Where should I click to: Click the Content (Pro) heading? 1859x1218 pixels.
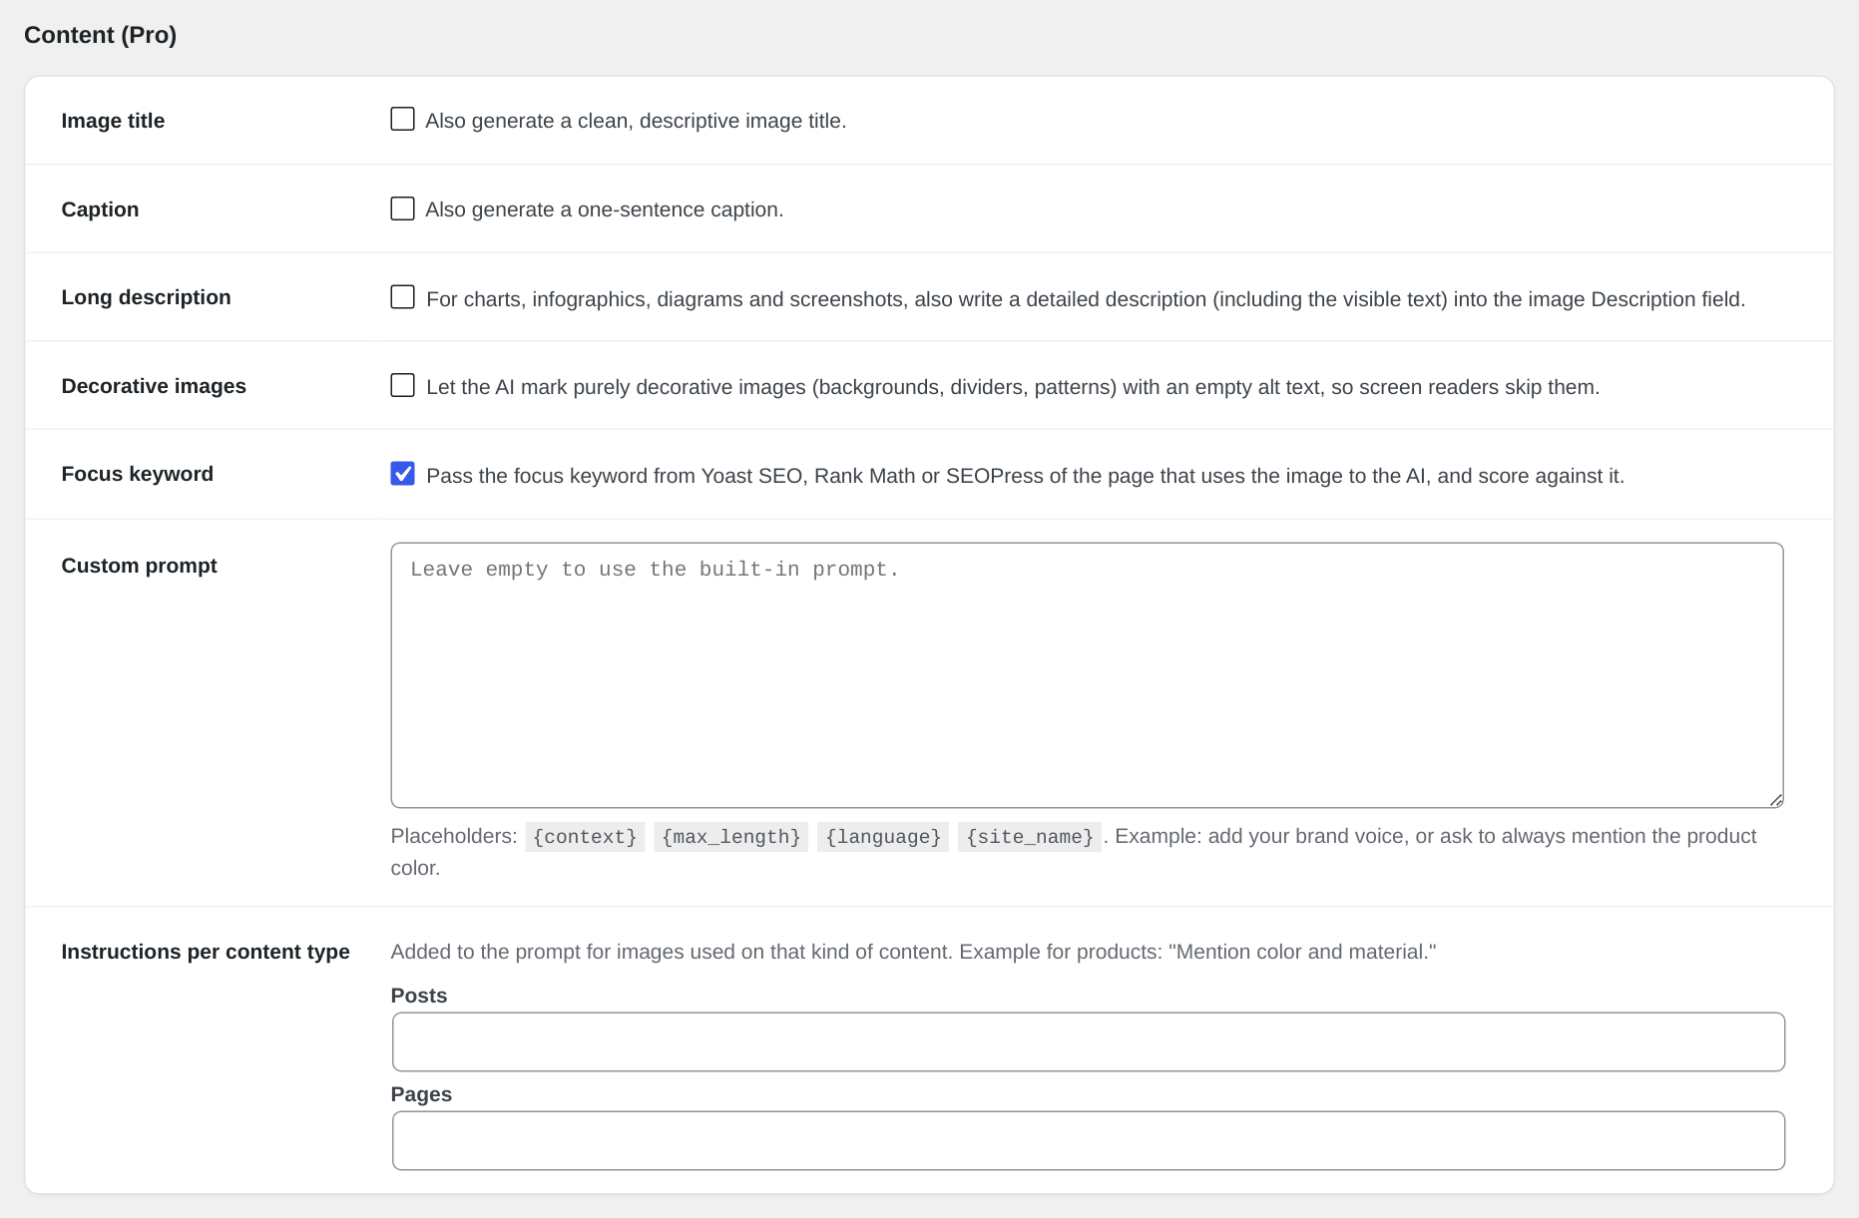pos(100,35)
